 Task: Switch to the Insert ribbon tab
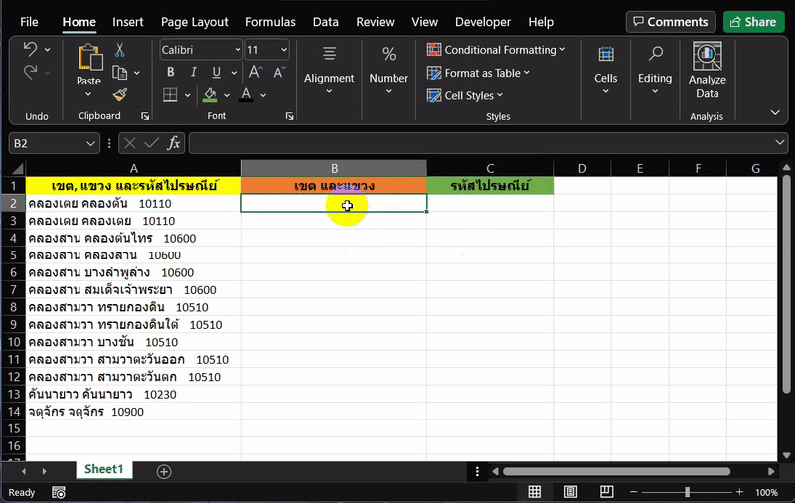[x=128, y=22]
